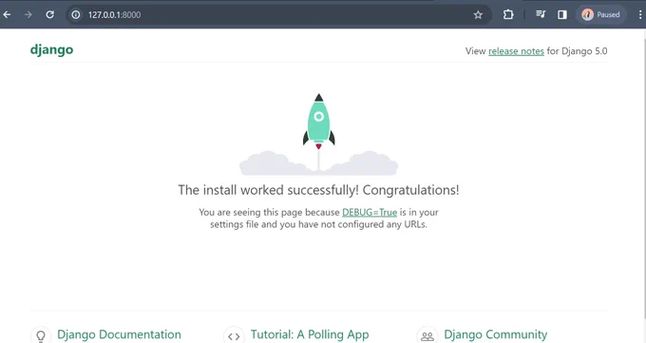Go back using the browser back arrow

click(x=7, y=15)
